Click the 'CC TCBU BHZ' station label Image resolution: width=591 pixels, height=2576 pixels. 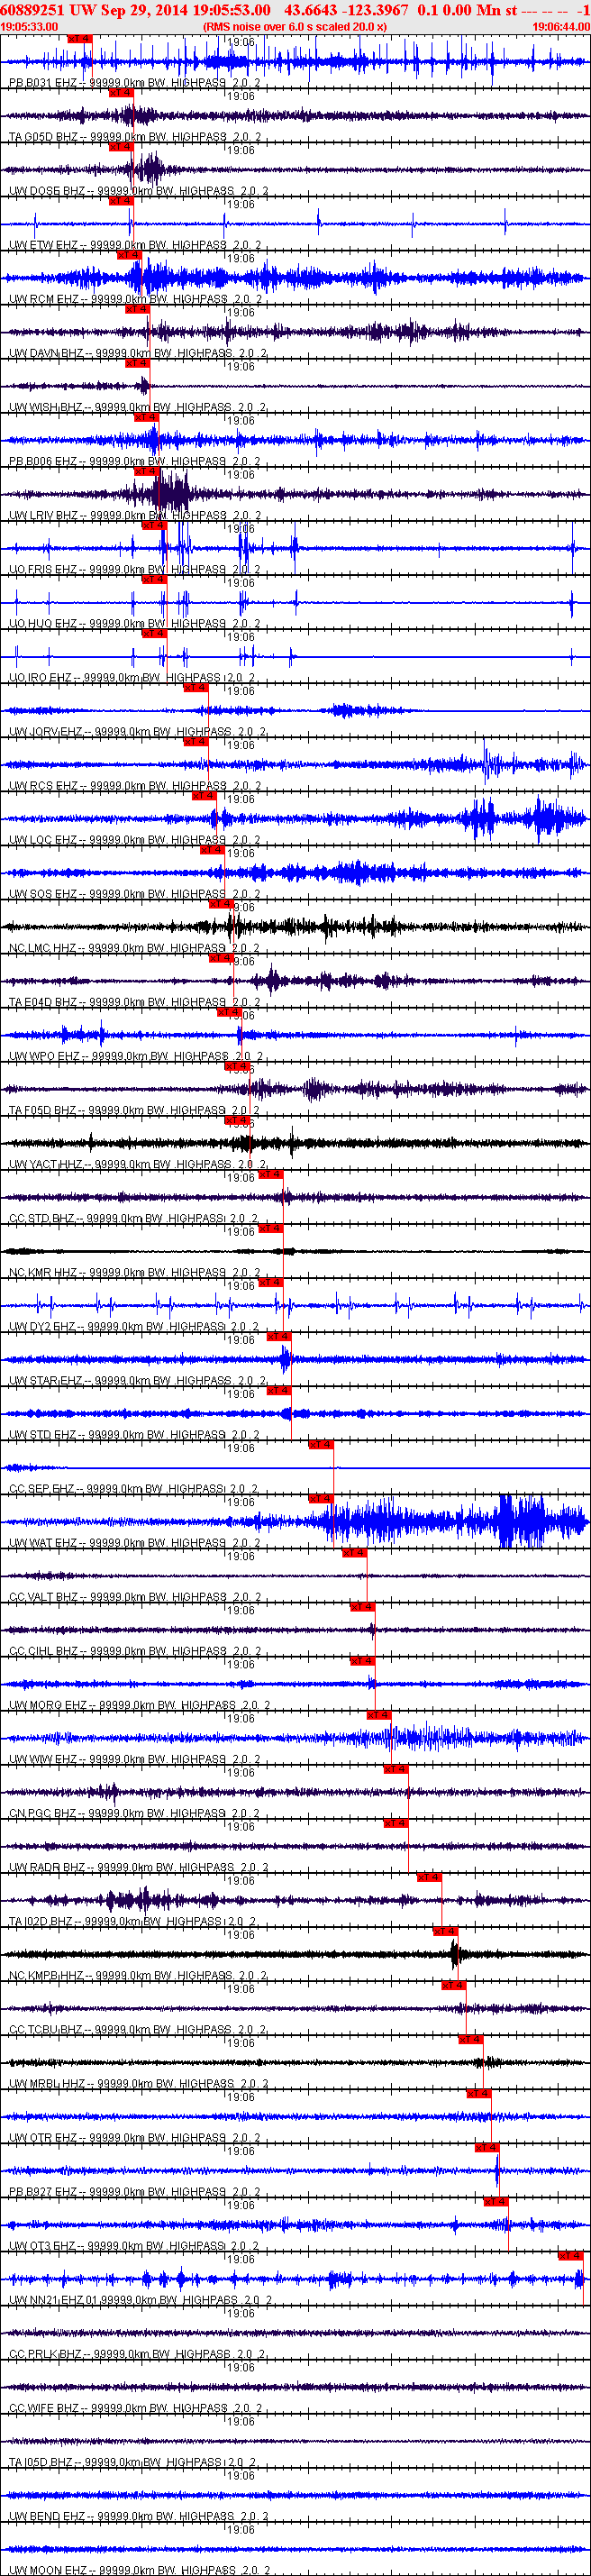(47, 2030)
